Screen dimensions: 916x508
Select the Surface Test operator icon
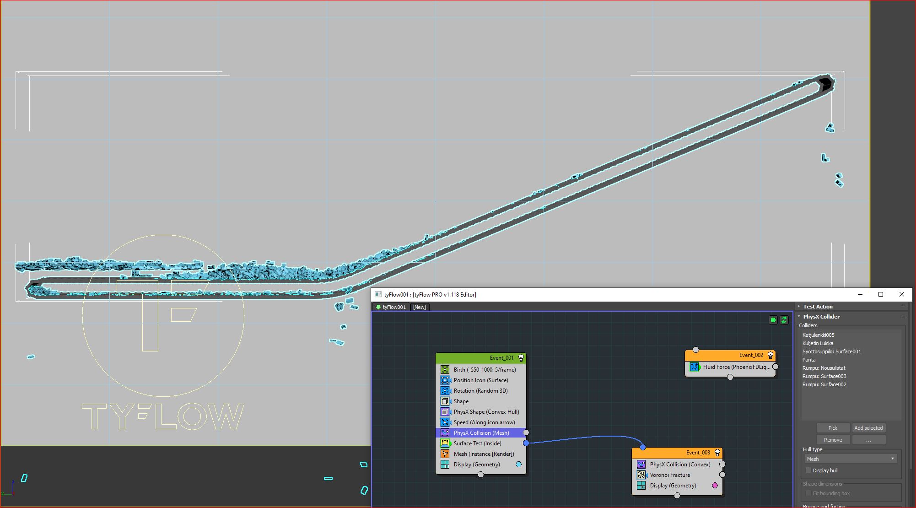pyautogui.click(x=445, y=443)
